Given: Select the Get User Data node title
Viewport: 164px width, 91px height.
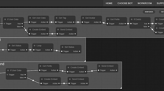Looking at the screenshot, I should coord(39,18).
